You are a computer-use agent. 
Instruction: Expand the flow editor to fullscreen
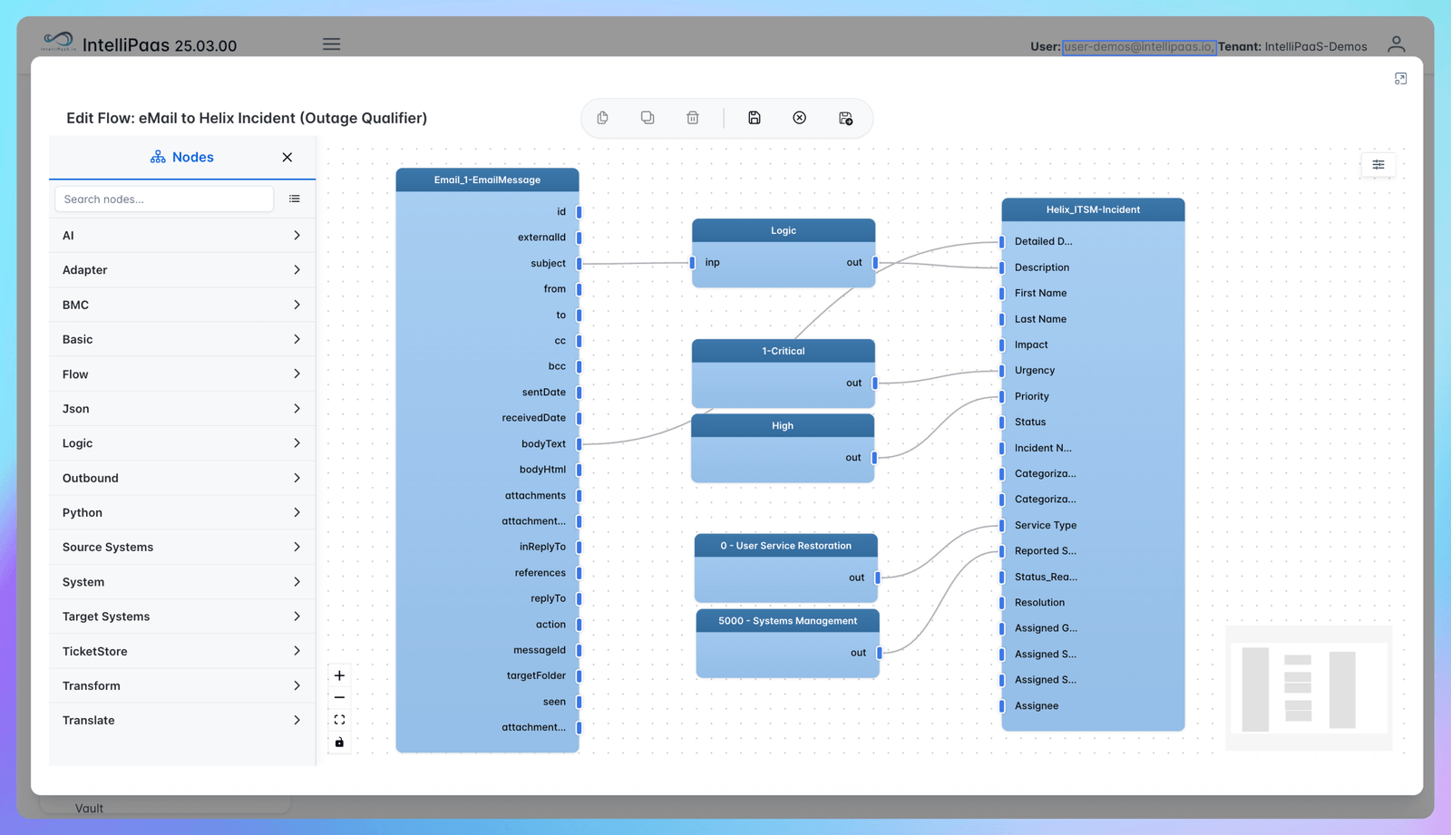point(1400,78)
